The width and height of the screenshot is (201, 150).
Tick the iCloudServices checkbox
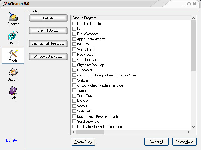(74, 34)
